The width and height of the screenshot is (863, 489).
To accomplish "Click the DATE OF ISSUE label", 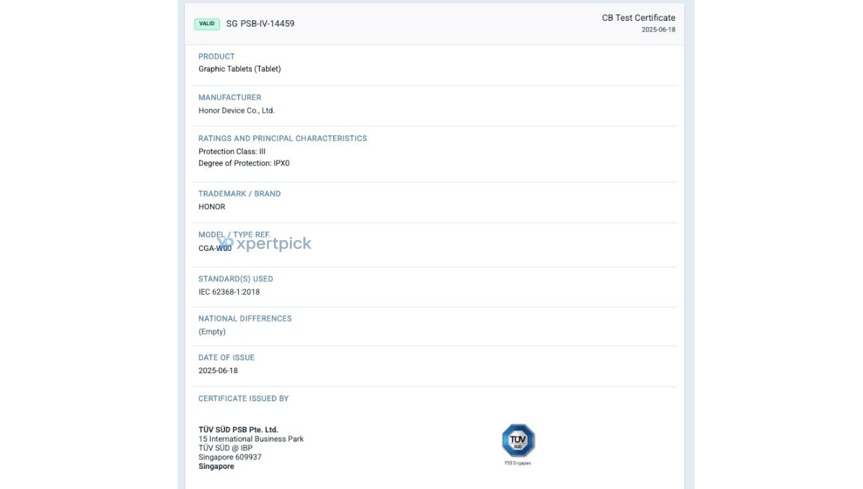I will click(227, 357).
